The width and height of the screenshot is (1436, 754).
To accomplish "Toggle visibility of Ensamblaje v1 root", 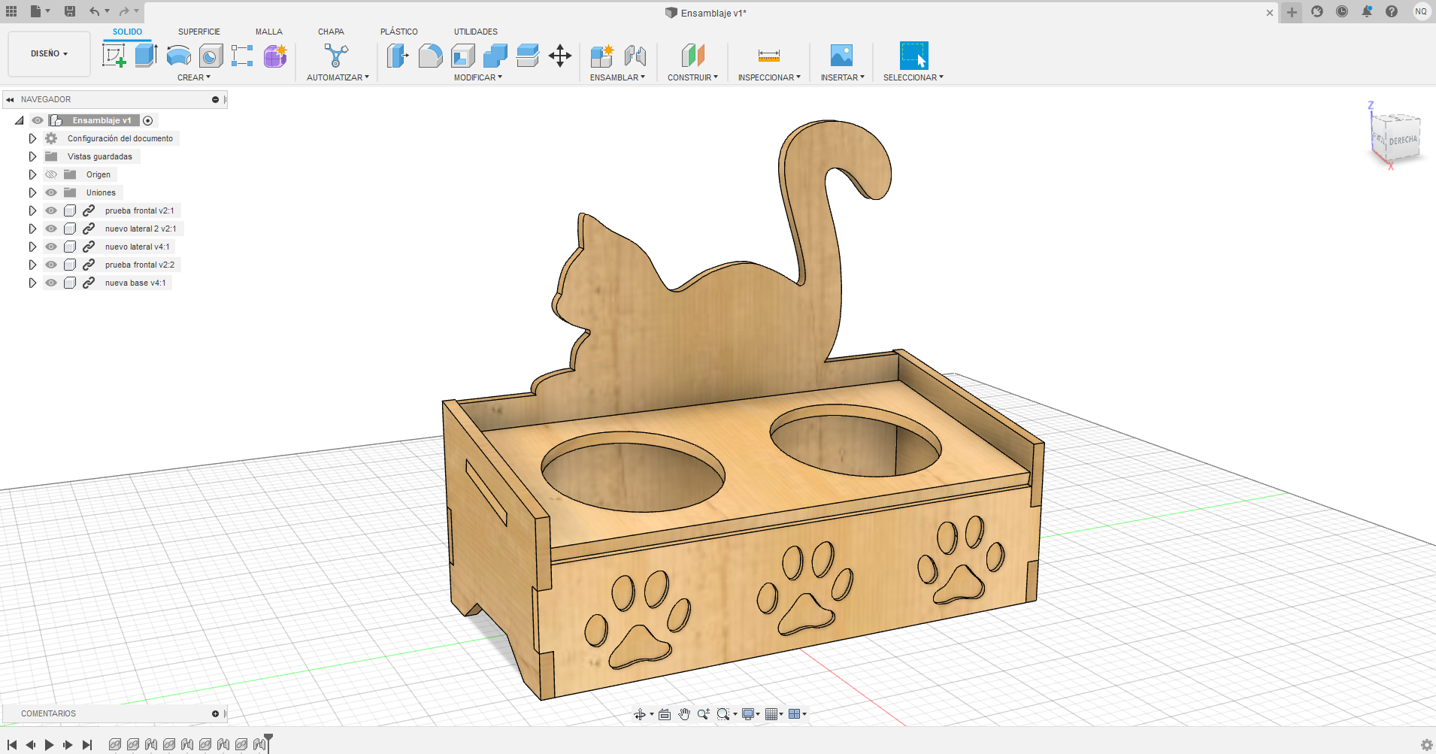I will pos(38,120).
